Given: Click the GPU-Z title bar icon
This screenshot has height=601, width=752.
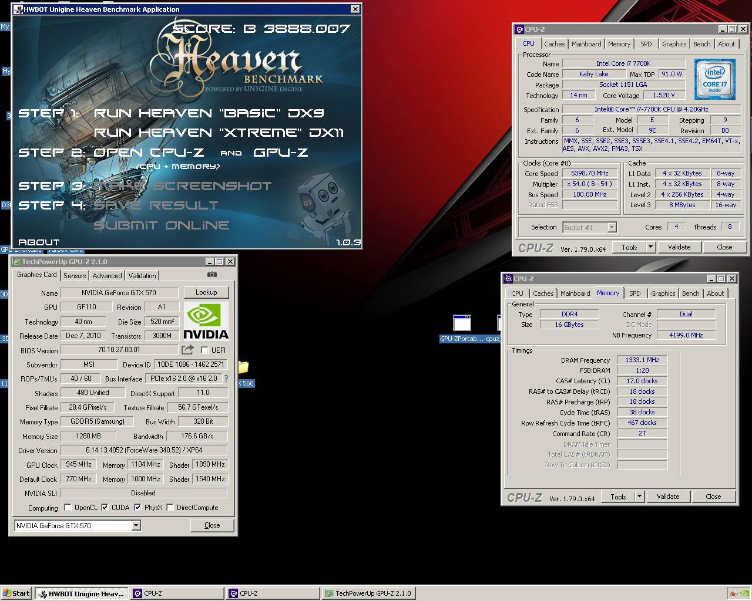Looking at the screenshot, I should [x=16, y=262].
